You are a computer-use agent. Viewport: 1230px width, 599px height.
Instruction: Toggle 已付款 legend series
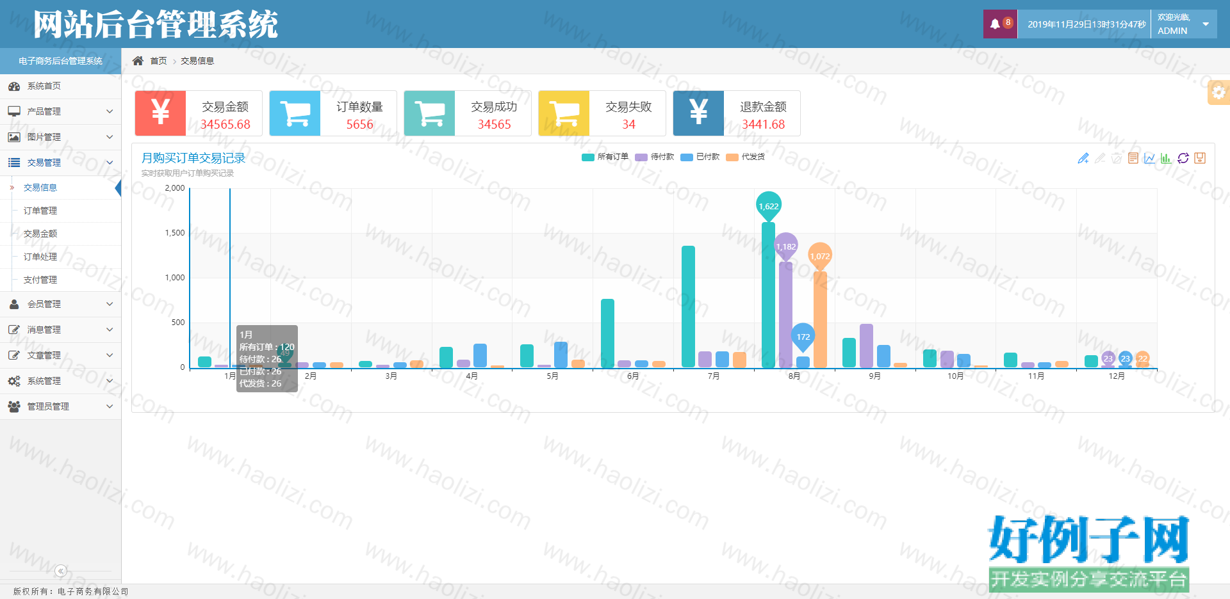pyautogui.click(x=700, y=157)
